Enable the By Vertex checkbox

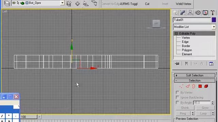point(177,92)
